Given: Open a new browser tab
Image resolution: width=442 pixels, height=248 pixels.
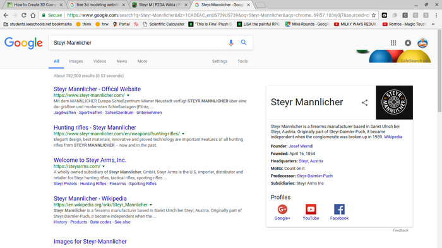Looking at the screenshot, I should 260,5.
